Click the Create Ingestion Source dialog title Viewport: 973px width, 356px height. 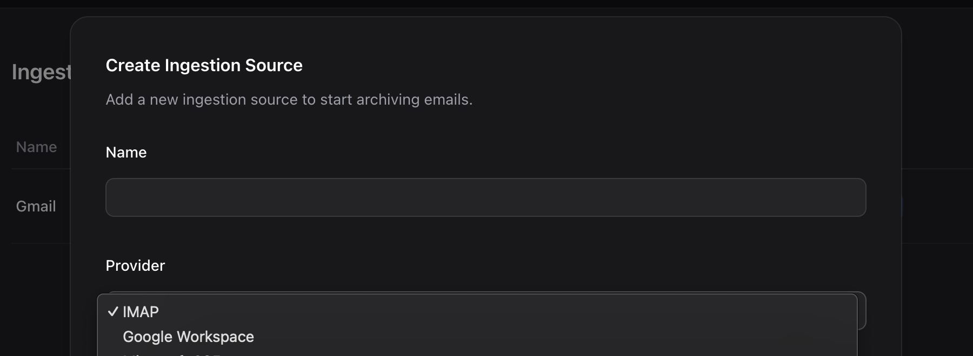tap(204, 65)
